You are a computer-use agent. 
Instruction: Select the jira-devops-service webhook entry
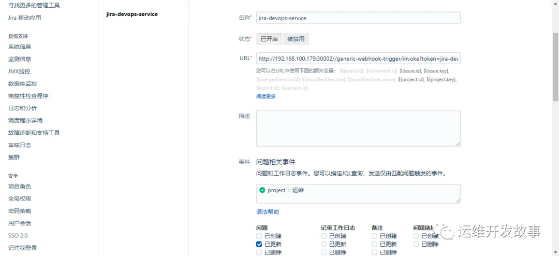pyautogui.click(x=132, y=15)
